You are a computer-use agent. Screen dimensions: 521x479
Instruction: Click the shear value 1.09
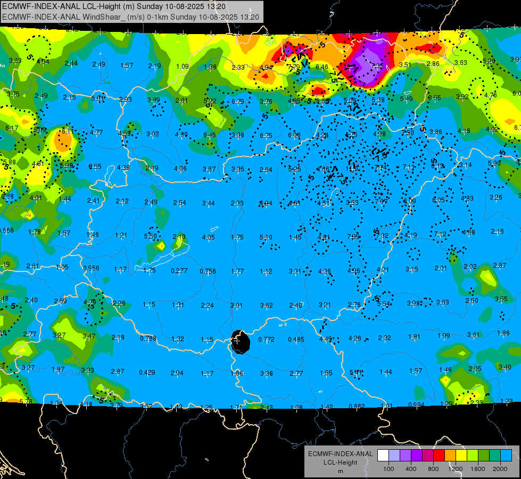pyautogui.click(x=183, y=67)
